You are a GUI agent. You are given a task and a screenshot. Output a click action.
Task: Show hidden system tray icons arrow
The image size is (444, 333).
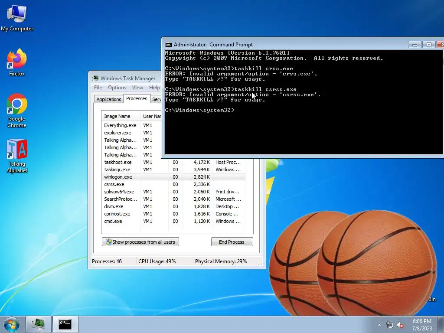coord(379,325)
